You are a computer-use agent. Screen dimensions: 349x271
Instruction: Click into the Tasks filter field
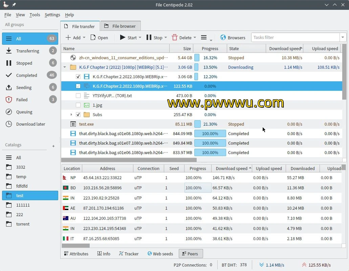tap(296, 37)
